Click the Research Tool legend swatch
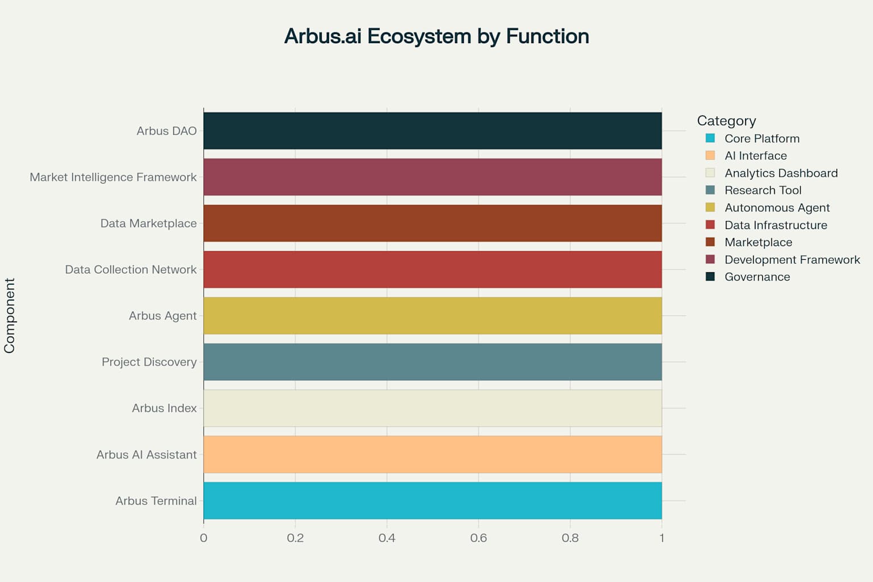Viewport: 873px width, 582px height. tap(710, 190)
